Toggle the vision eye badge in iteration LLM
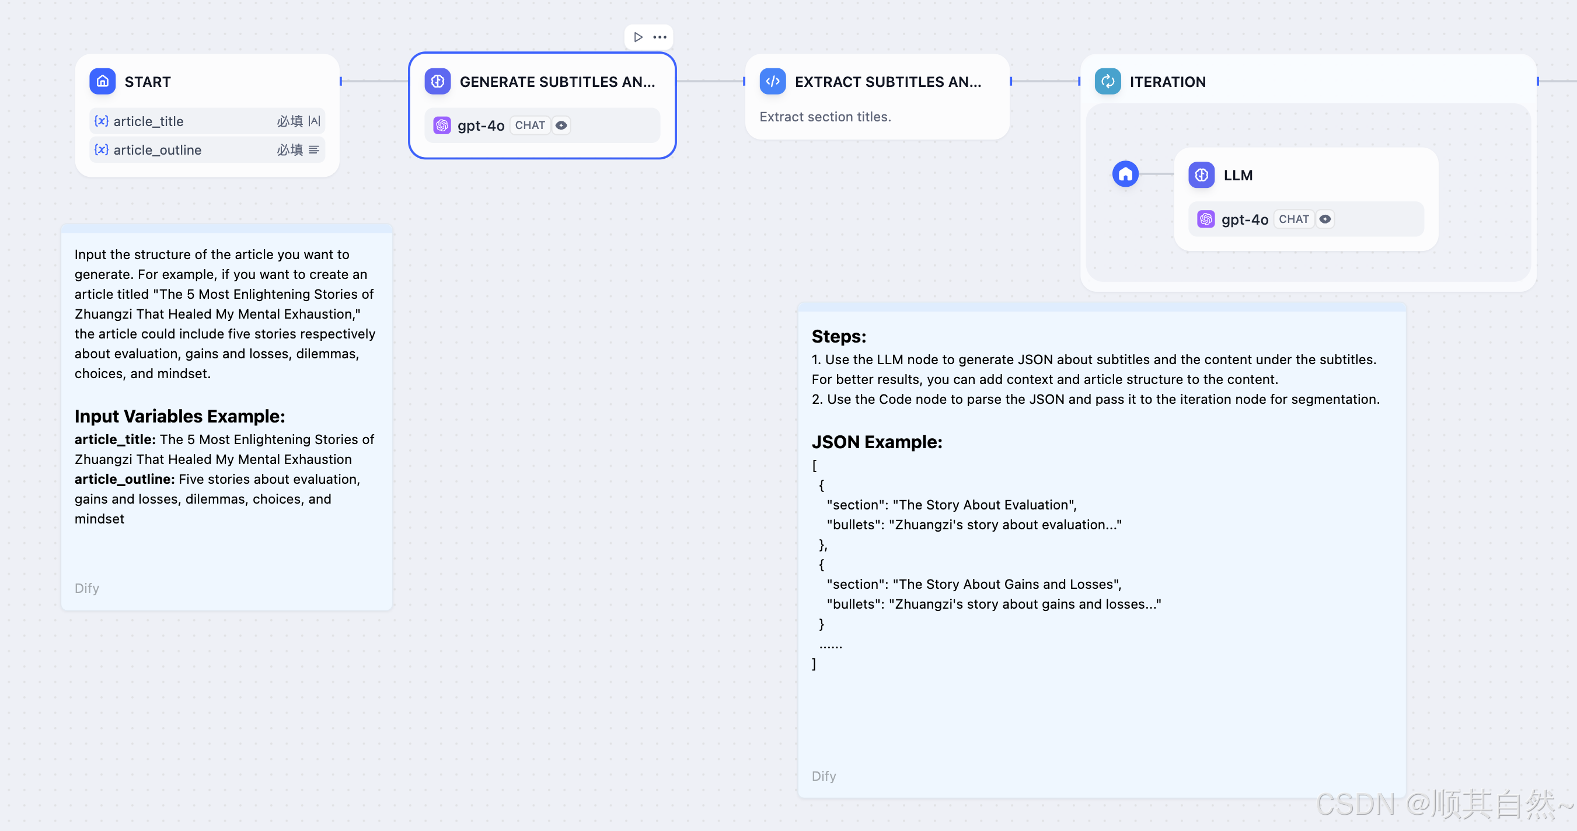 click(x=1325, y=219)
